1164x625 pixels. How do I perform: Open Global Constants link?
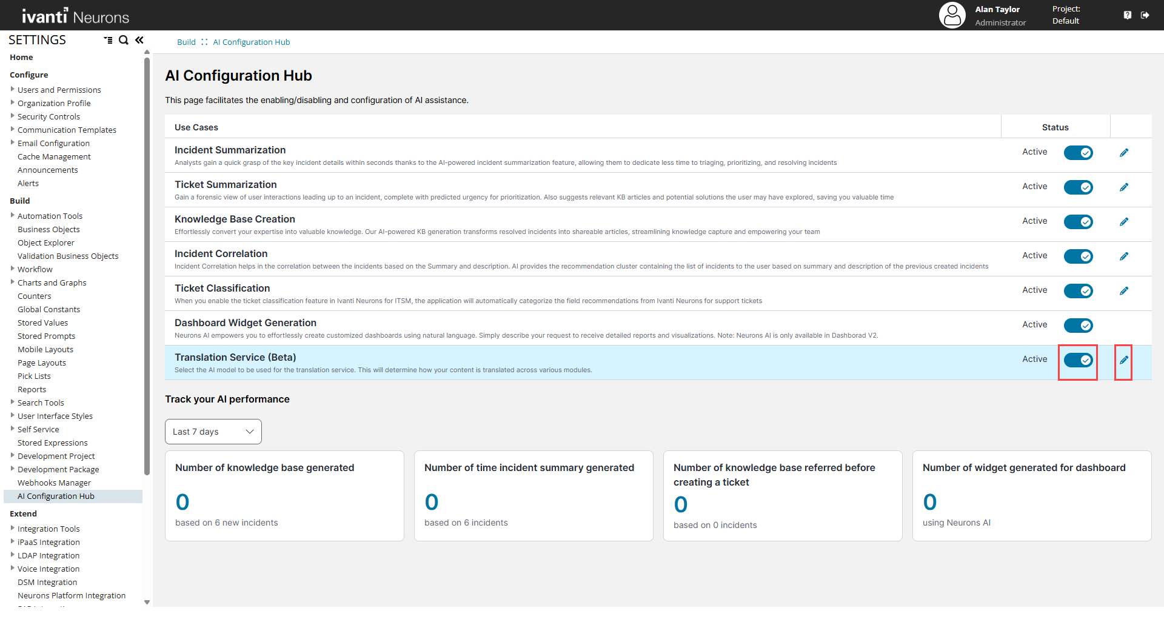[x=48, y=310]
